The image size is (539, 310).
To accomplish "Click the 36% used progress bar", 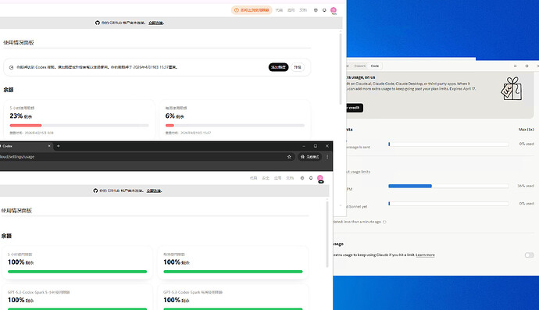I will (x=448, y=186).
